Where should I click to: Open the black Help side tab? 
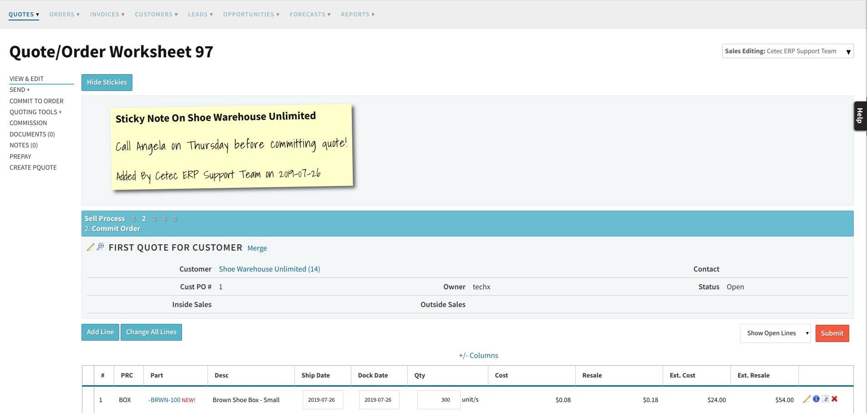(860, 116)
